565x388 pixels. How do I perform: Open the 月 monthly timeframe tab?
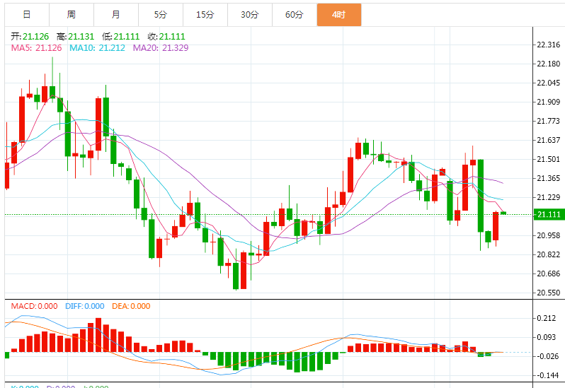coord(116,15)
